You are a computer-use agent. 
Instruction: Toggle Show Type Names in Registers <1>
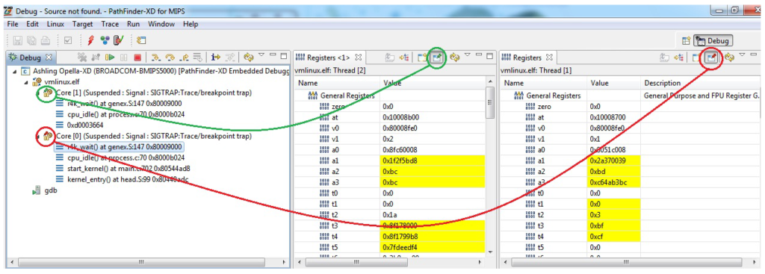(389, 57)
